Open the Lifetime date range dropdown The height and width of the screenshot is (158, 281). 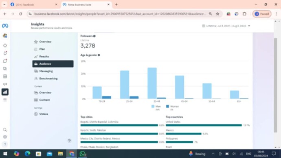tap(226, 26)
